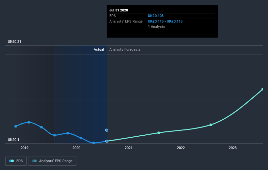Select the first EPS data point before 2019

[16, 126]
